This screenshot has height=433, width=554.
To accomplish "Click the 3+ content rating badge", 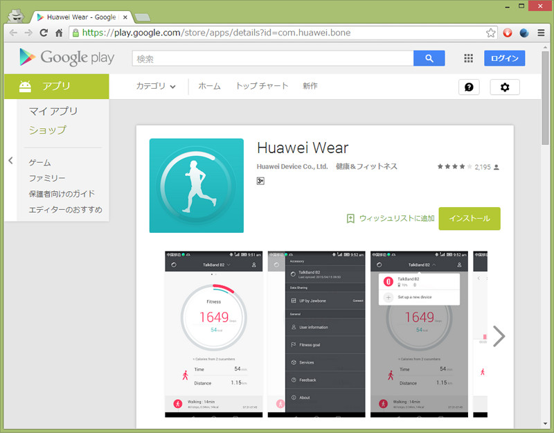I will tap(260, 181).
